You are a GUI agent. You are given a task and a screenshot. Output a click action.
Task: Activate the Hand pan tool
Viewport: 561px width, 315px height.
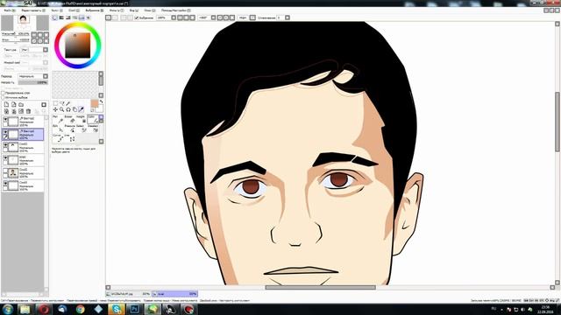click(x=75, y=109)
